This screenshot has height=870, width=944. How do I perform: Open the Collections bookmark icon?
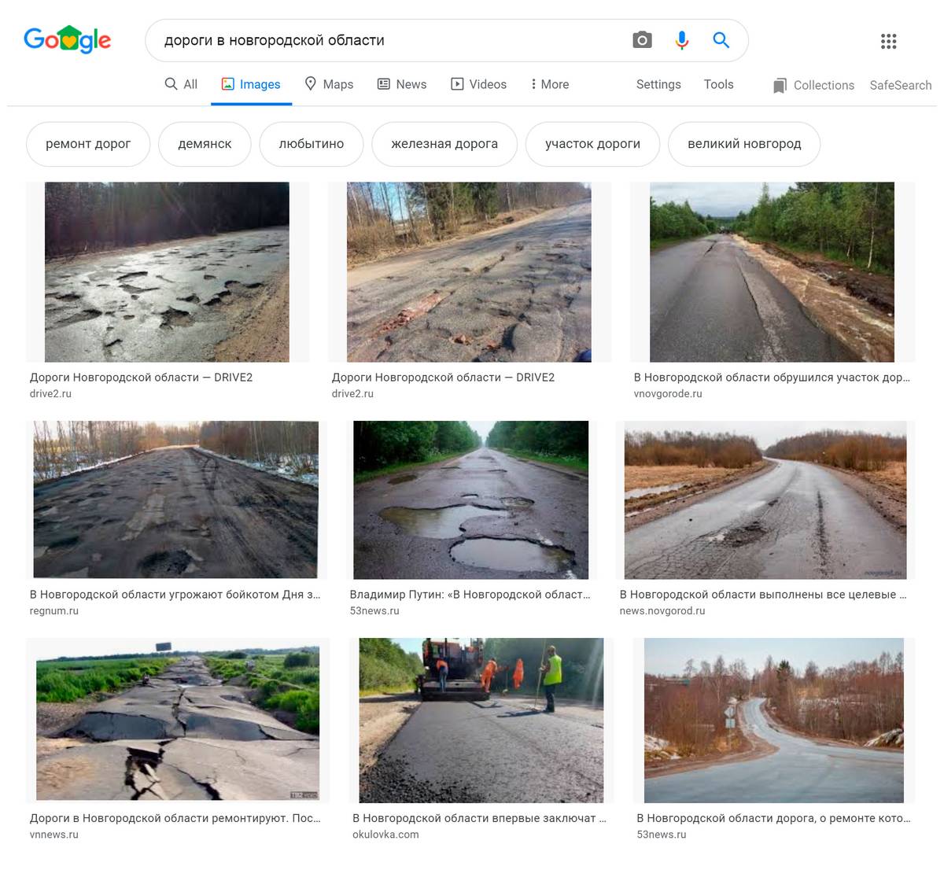[x=780, y=85]
